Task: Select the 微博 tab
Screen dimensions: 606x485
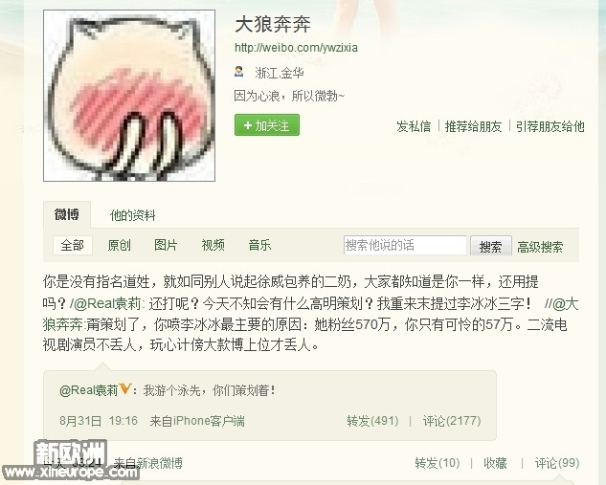Action: [x=67, y=214]
